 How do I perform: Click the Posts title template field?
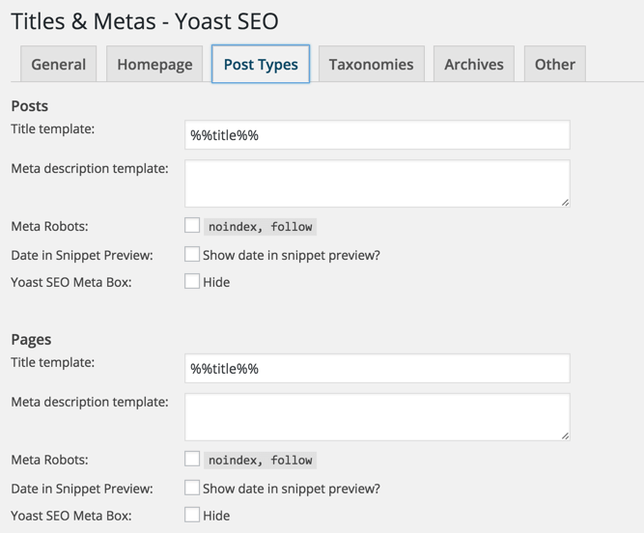coord(377,135)
